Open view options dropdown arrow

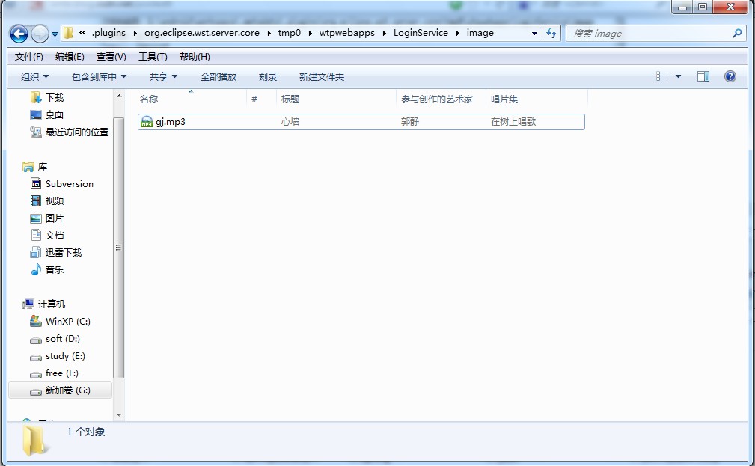point(679,76)
